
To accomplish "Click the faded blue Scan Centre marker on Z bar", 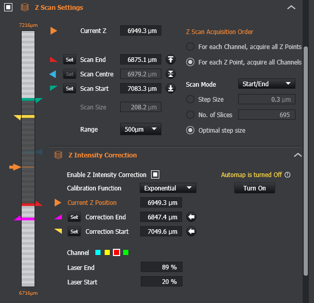I will tap(39, 152).
